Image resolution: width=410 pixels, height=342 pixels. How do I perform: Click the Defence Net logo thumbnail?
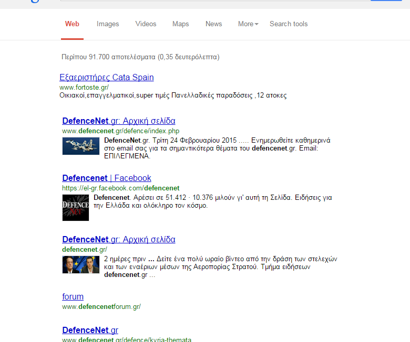[76, 208]
